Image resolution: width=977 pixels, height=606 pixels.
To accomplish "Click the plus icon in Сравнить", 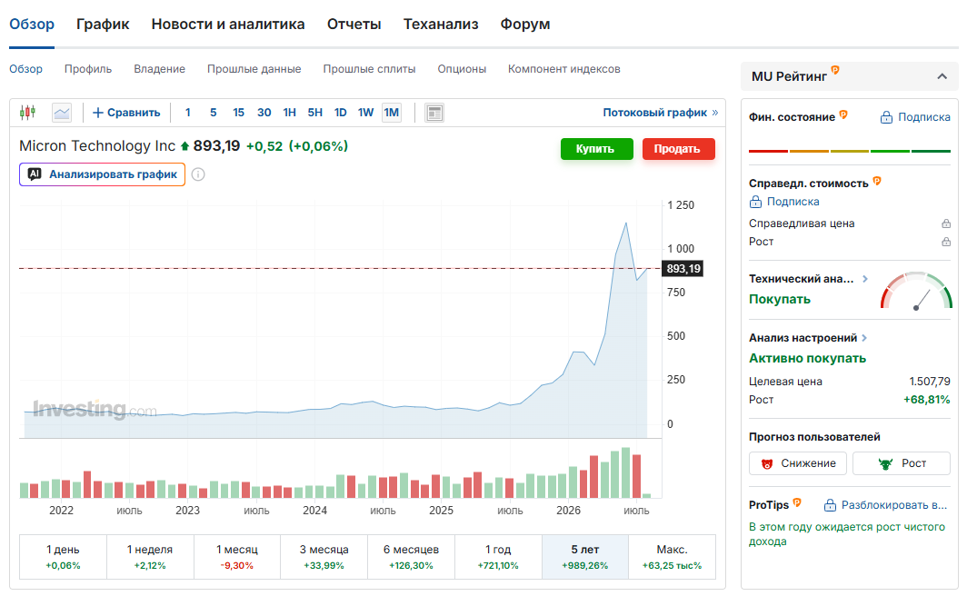I will pos(98,113).
